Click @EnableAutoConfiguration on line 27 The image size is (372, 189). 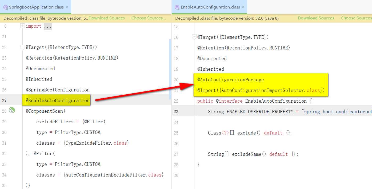58,100
